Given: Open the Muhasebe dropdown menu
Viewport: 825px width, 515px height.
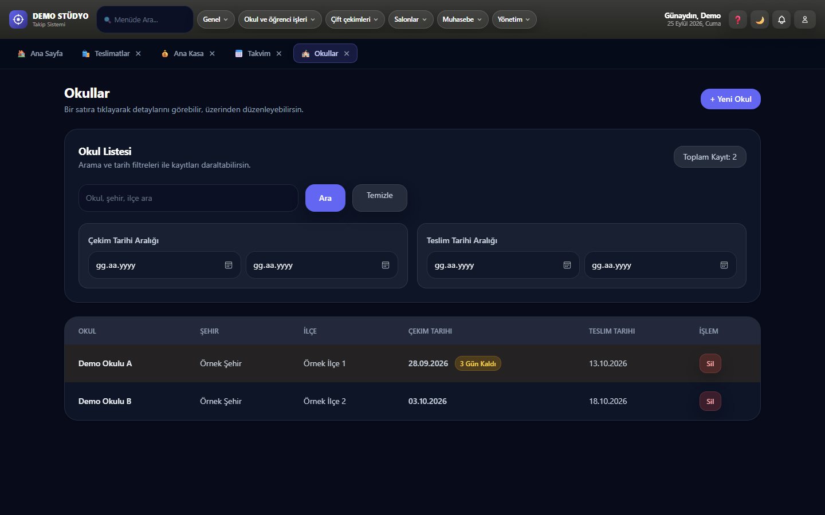Looking at the screenshot, I should point(462,19).
